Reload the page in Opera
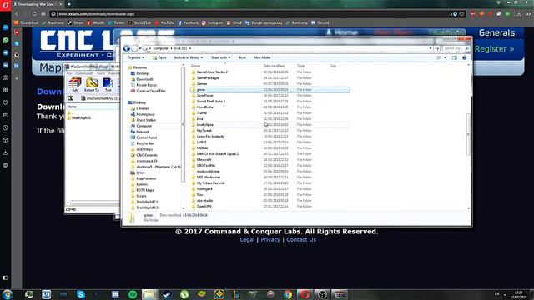The image size is (534, 300). [x=34, y=14]
